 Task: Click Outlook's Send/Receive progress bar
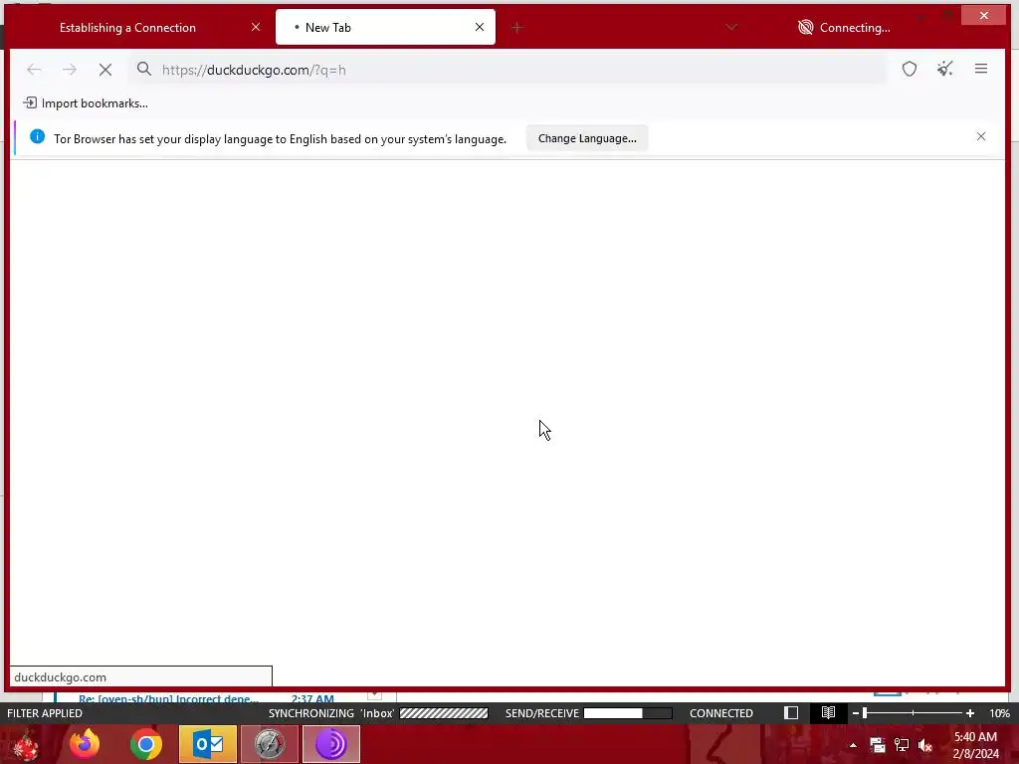628,713
